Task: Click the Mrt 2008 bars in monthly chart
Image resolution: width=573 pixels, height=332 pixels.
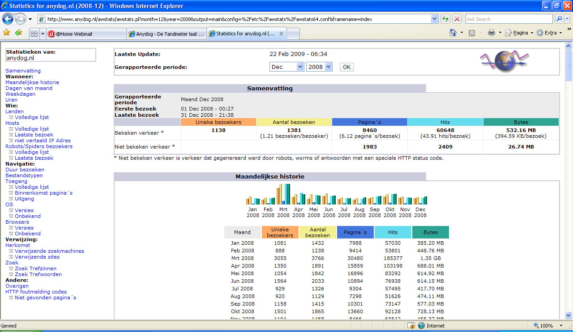Action: [283, 194]
